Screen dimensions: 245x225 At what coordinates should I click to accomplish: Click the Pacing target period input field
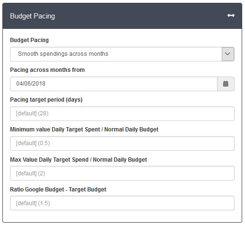pyautogui.click(x=122, y=113)
